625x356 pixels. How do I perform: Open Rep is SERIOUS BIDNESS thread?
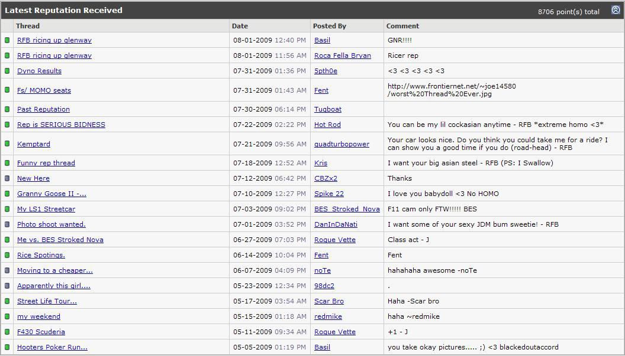(61, 125)
